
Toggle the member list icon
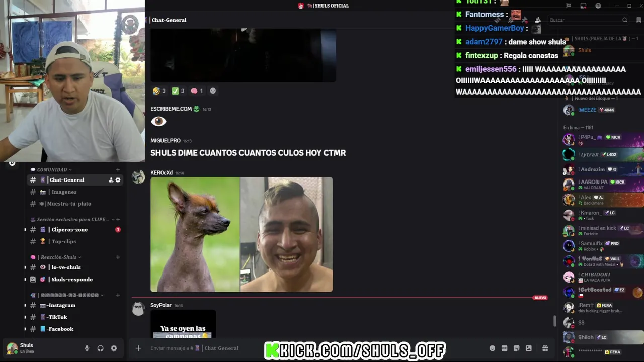tap(538, 20)
